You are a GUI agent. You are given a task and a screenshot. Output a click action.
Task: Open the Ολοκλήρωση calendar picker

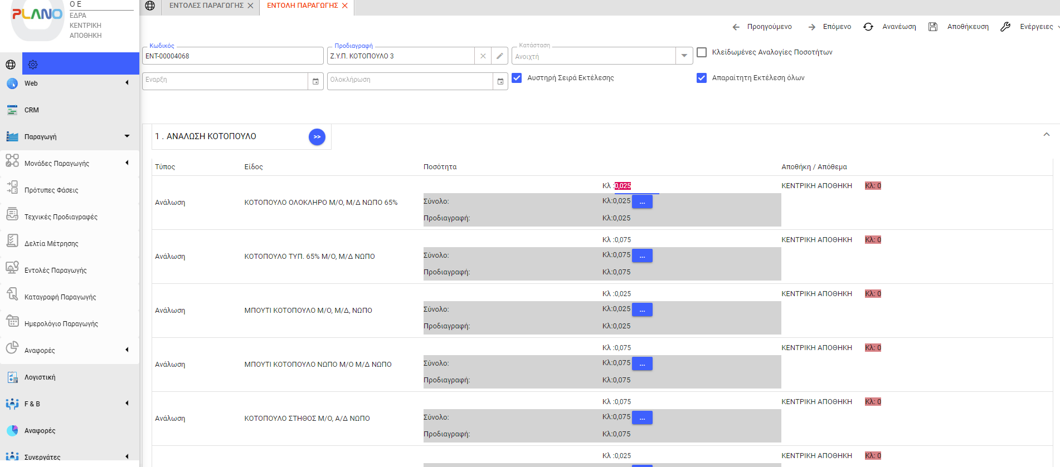pos(500,81)
